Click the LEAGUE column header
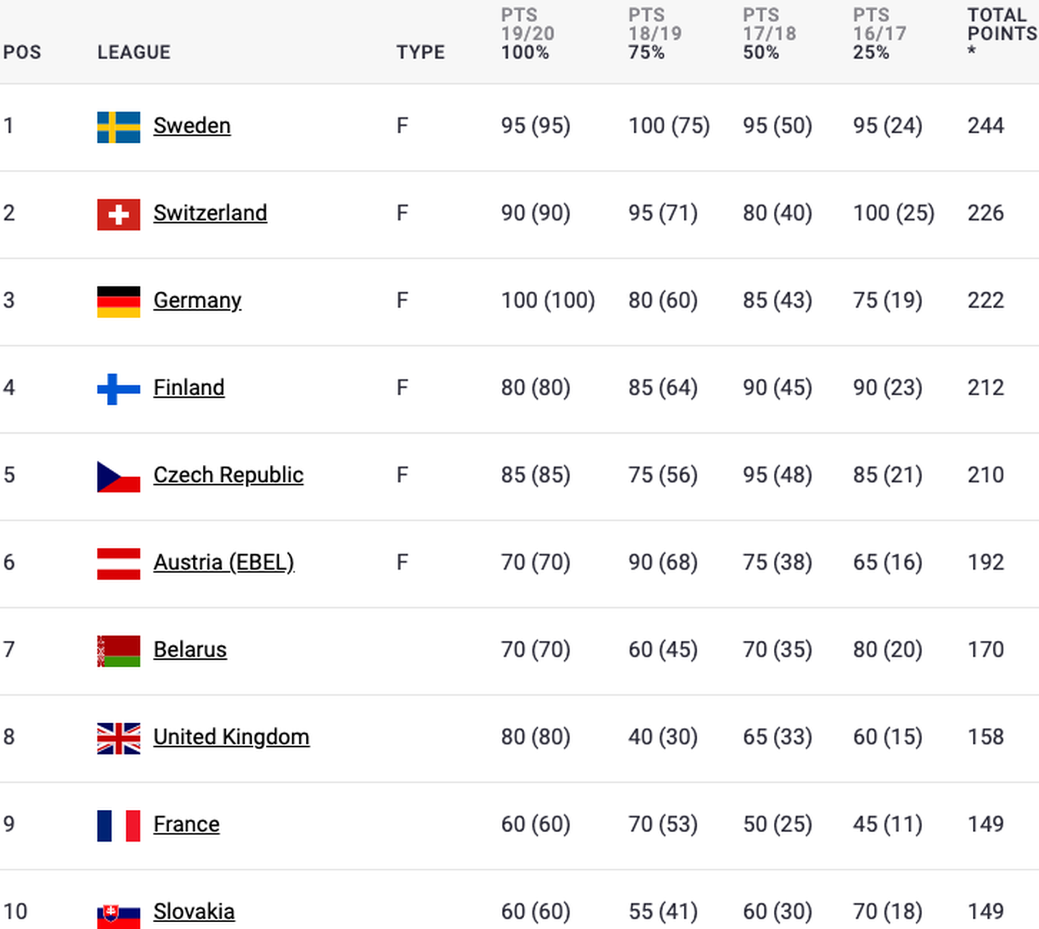Viewport: 1039px width, 929px height. [x=134, y=52]
